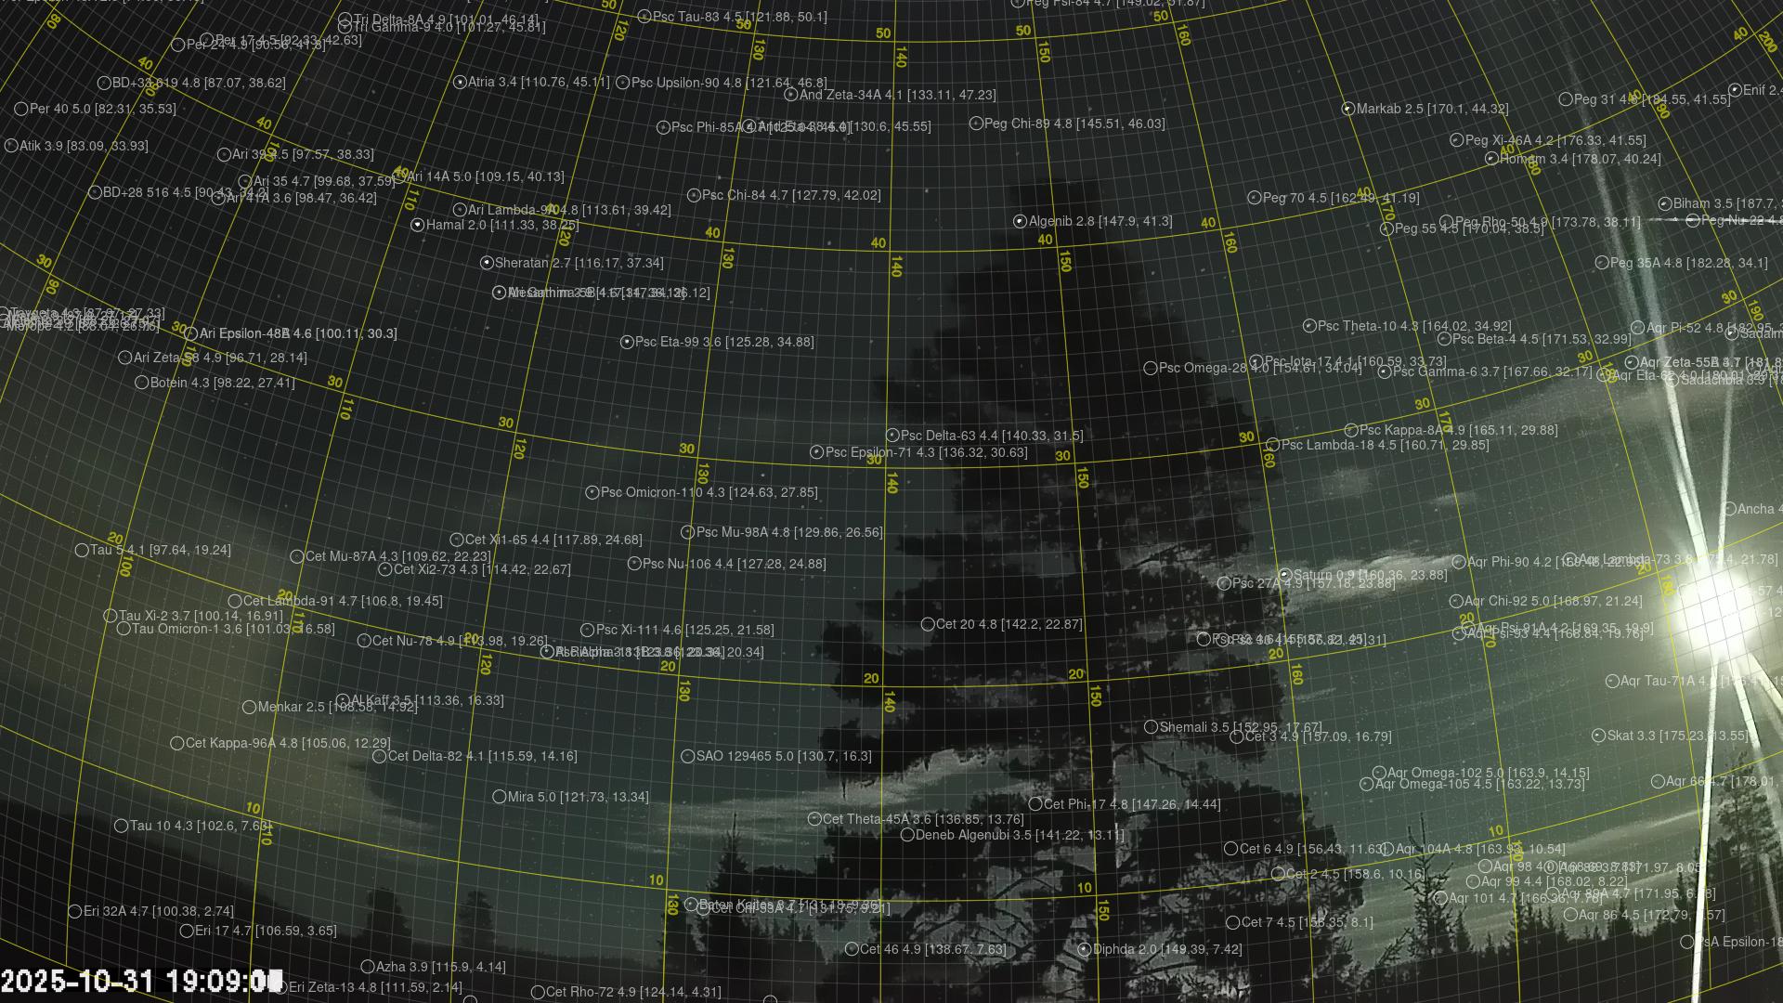
Task: Select the Mira star marker circle
Action: click(x=499, y=797)
